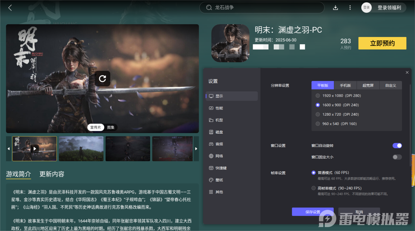Open the 自定义 resolution tab

(x=391, y=85)
